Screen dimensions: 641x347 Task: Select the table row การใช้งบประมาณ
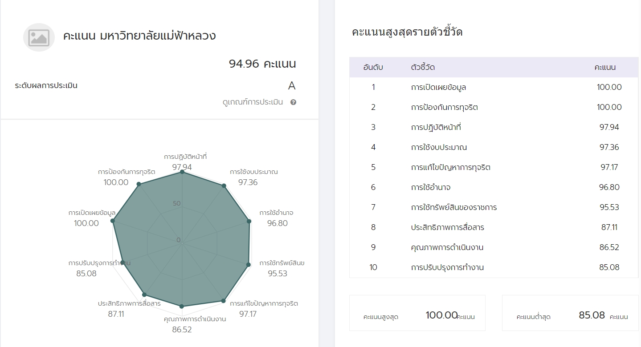[x=494, y=147]
